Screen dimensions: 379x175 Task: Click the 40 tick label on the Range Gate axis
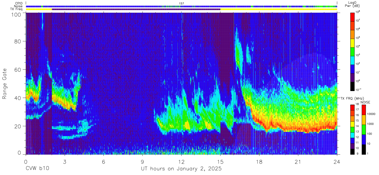17,98
